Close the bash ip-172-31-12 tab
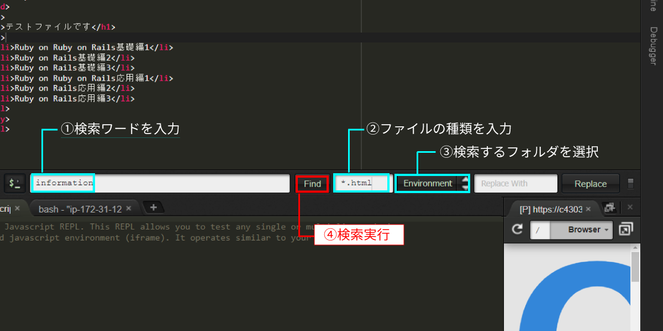This screenshot has height=331, width=663. coord(129,209)
